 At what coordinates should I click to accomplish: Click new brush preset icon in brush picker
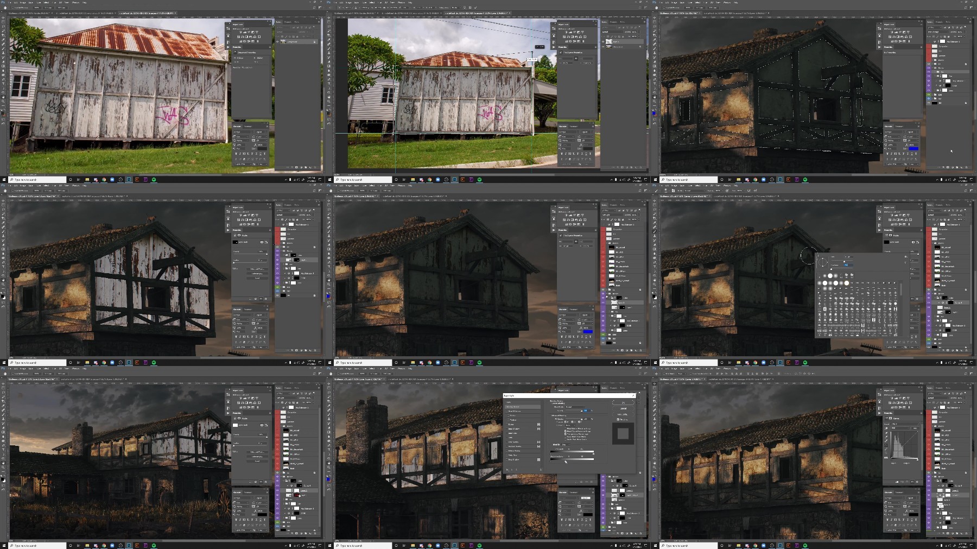coord(905,263)
